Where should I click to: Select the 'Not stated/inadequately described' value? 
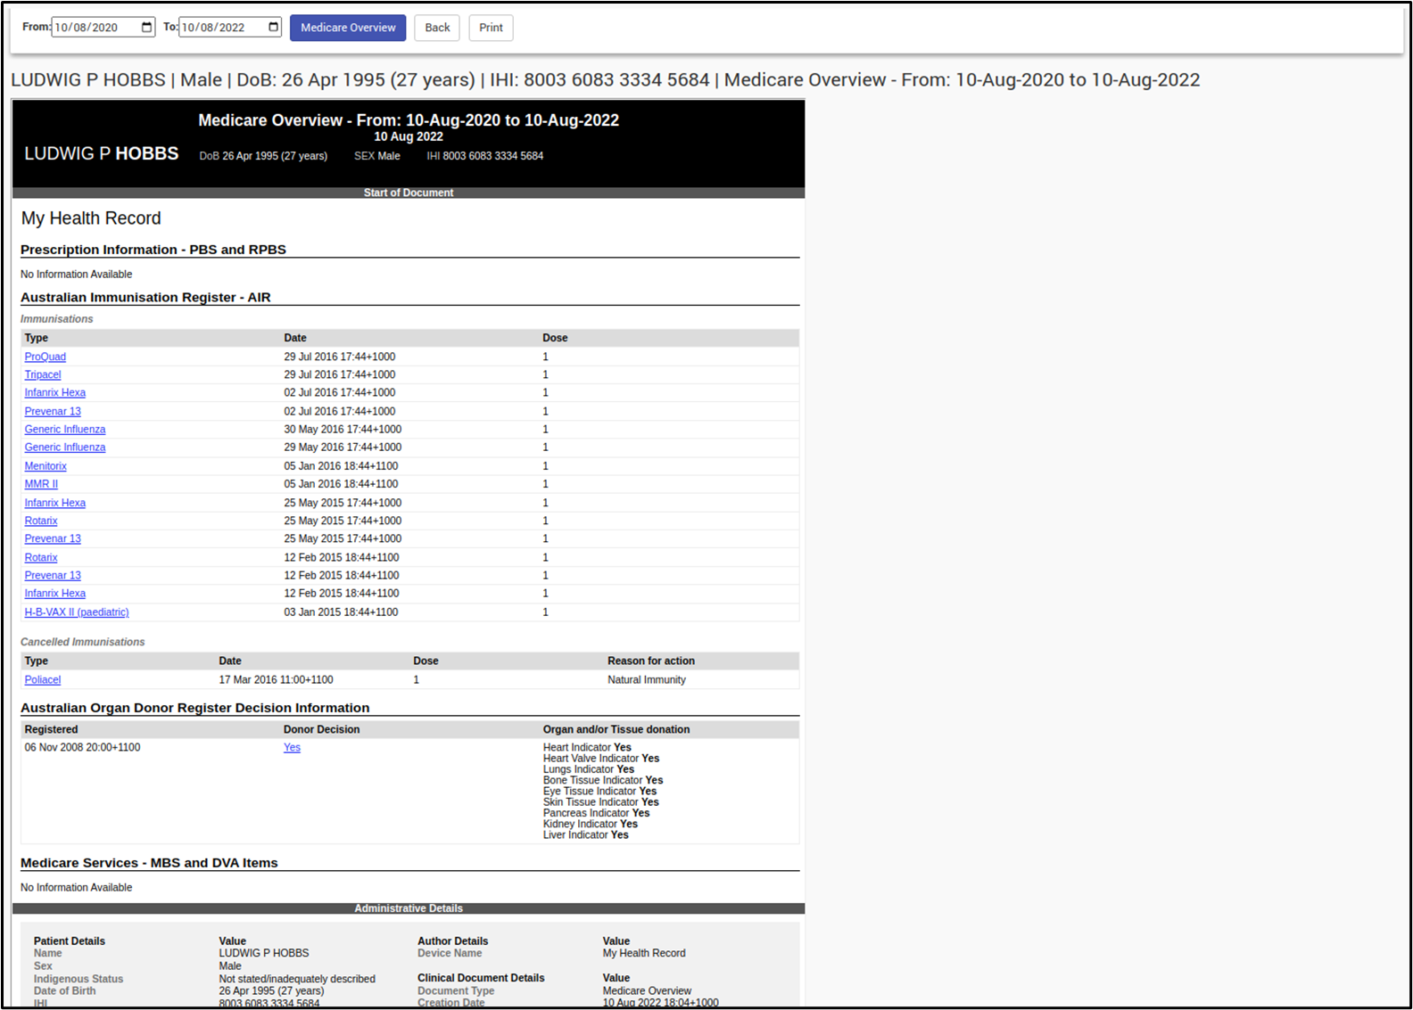coord(297,979)
